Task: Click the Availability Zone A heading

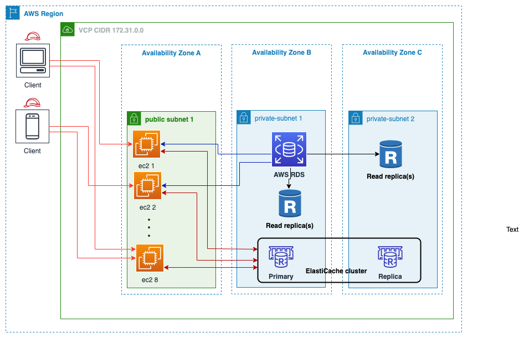Action: 171,53
